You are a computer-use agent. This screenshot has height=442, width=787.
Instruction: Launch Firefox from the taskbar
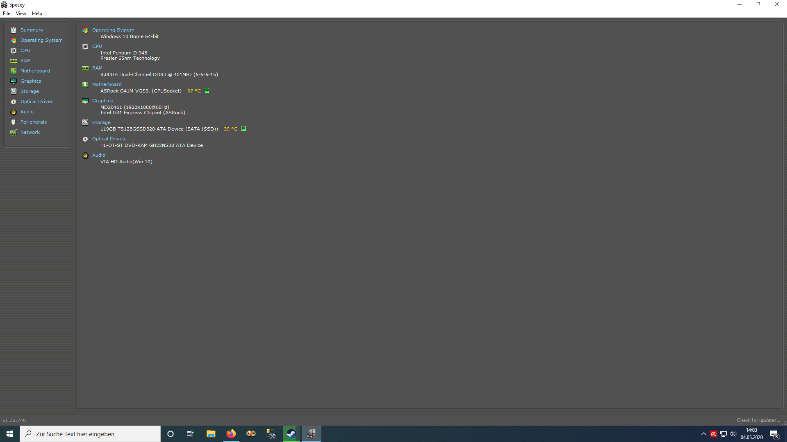pos(231,433)
